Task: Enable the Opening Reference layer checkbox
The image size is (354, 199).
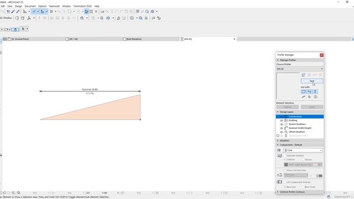Action: [278, 135]
